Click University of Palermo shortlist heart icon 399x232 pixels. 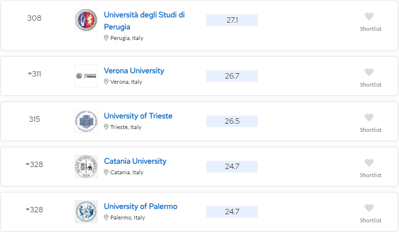click(x=369, y=208)
